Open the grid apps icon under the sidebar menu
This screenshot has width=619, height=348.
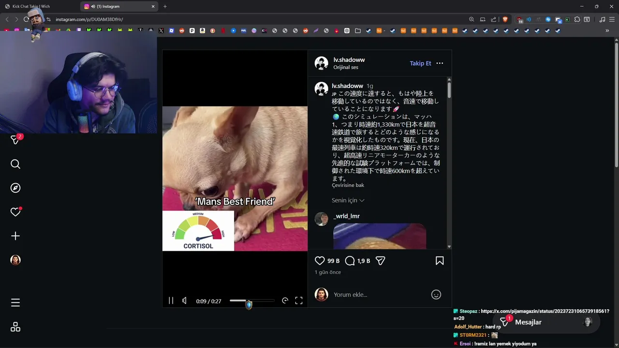point(15,327)
